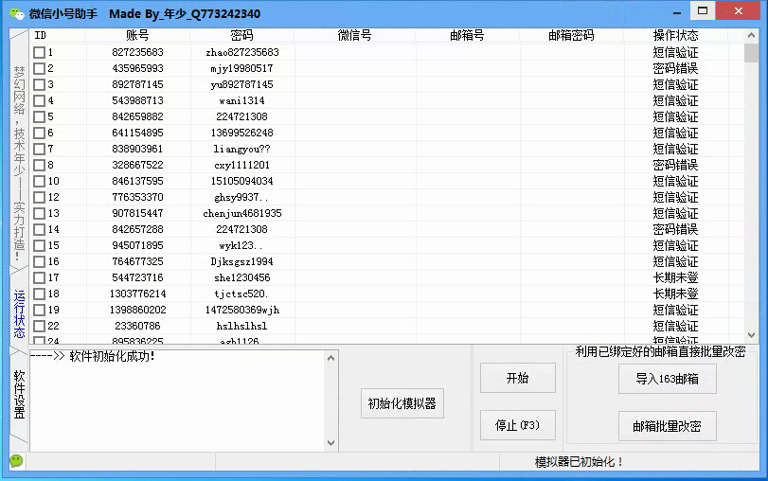The height and width of the screenshot is (481, 768).
Task: Check the box for account 543988713
Action: [39, 101]
